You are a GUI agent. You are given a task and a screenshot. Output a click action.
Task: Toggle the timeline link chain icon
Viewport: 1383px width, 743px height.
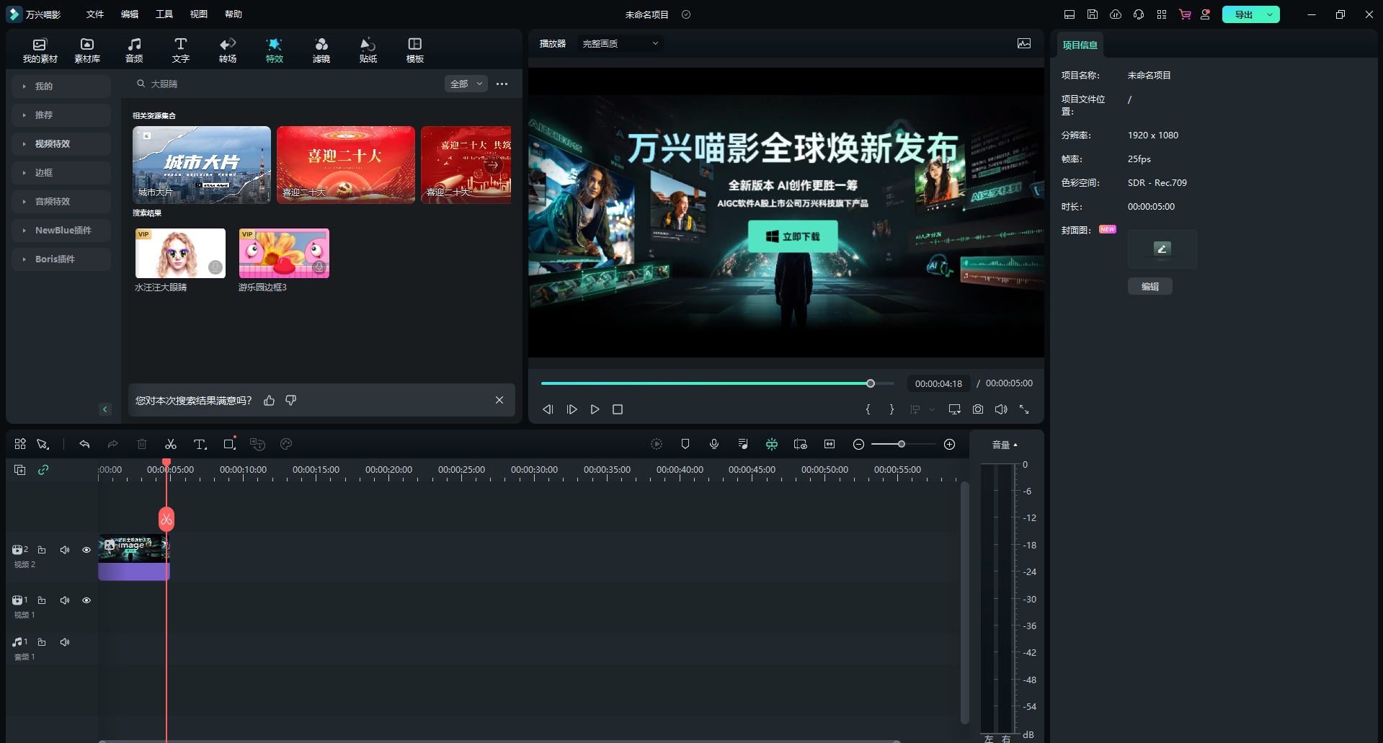[x=43, y=470]
